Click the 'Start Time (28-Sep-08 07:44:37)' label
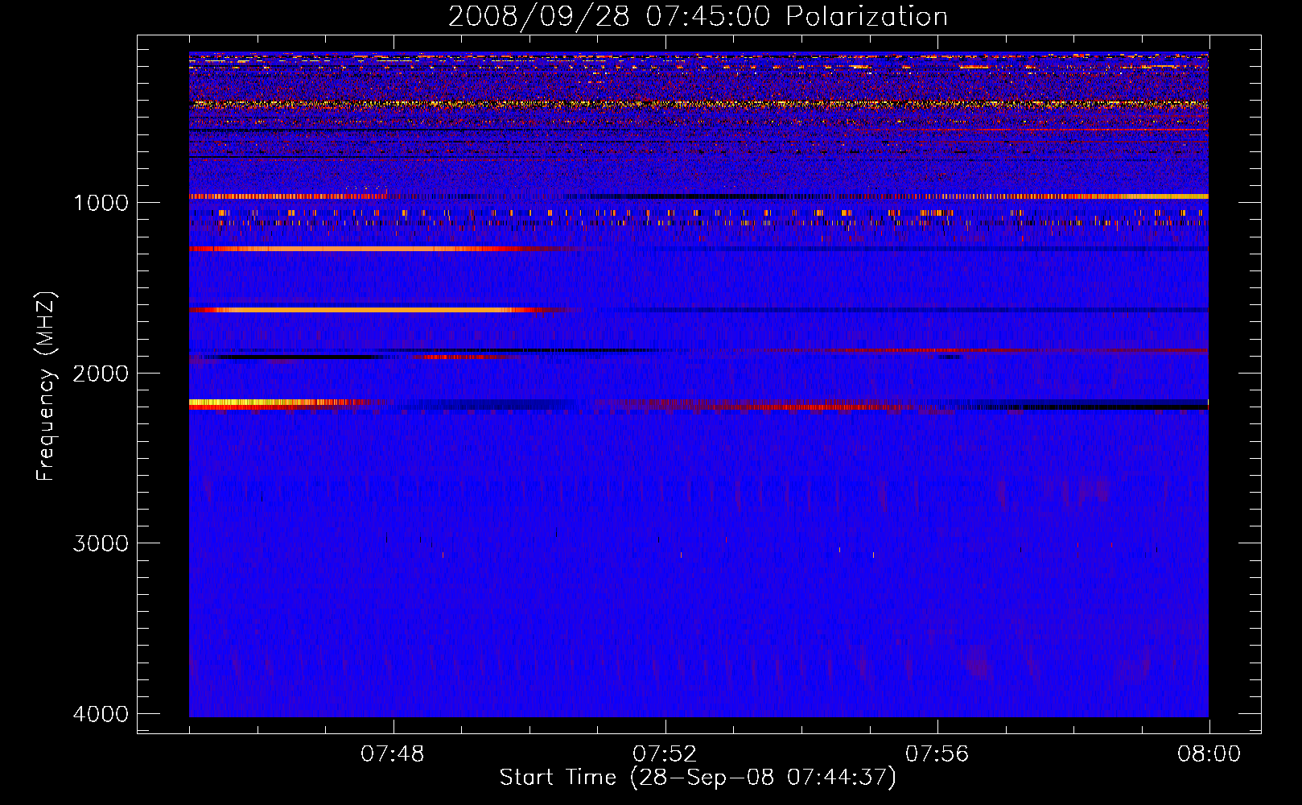The height and width of the screenshot is (805, 1302). pyautogui.click(x=698, y=778)
